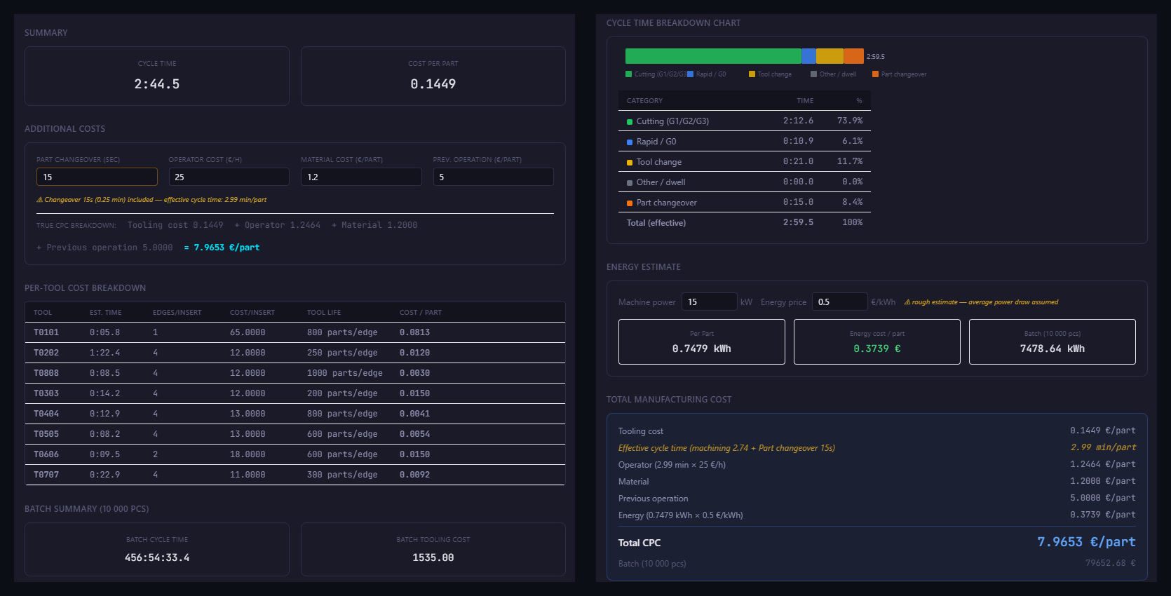Click the blue Rapid segment of the cycle bar
Viewport: 1171px width, 596px height.
(808, 56)
